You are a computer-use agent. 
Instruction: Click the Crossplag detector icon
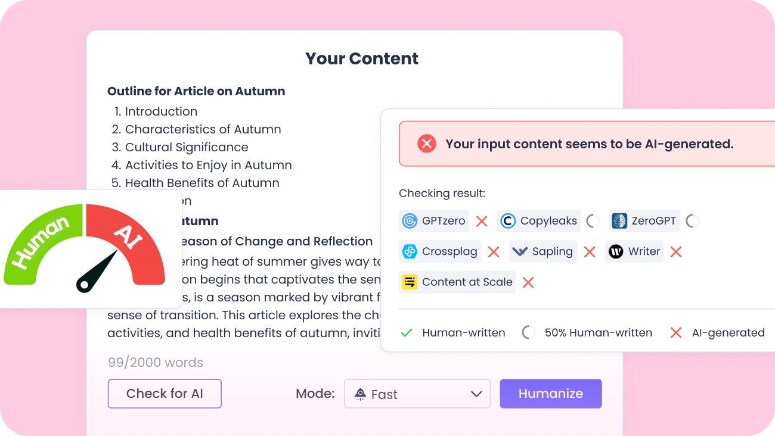(410, 251)
